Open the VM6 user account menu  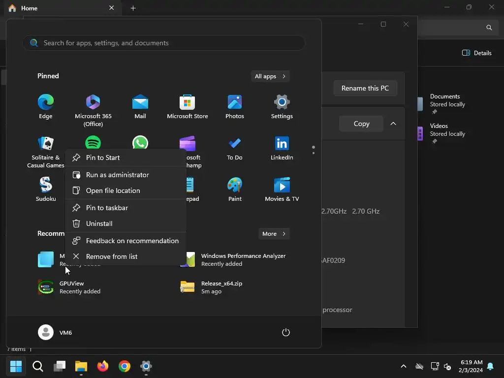point(55,332)
